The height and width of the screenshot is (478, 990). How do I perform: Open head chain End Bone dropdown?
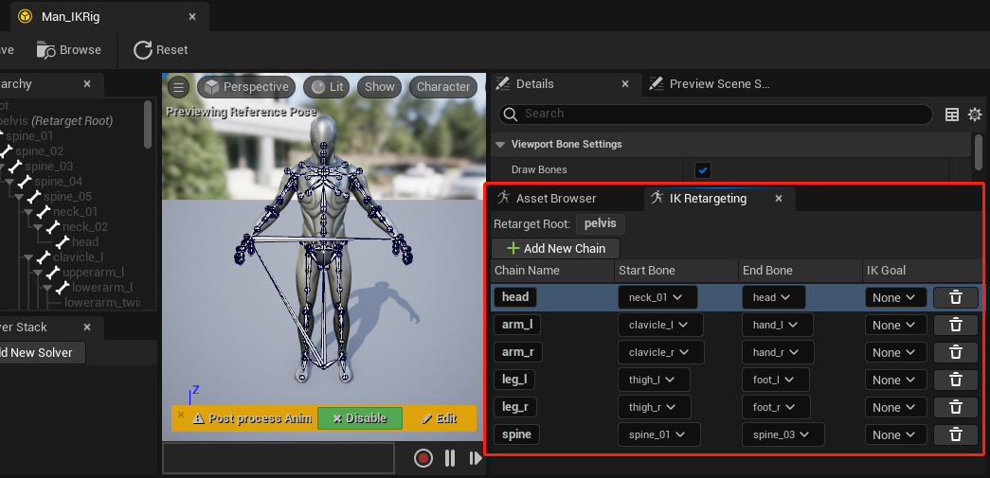point(773,297)
